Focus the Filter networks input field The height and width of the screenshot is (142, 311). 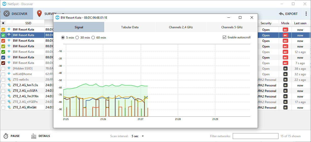point(255,136)
